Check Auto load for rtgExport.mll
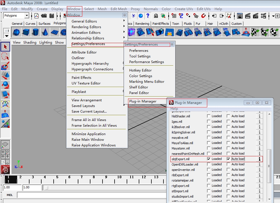The height and width of the screenshot is (203, 280). tap(228, 186)
